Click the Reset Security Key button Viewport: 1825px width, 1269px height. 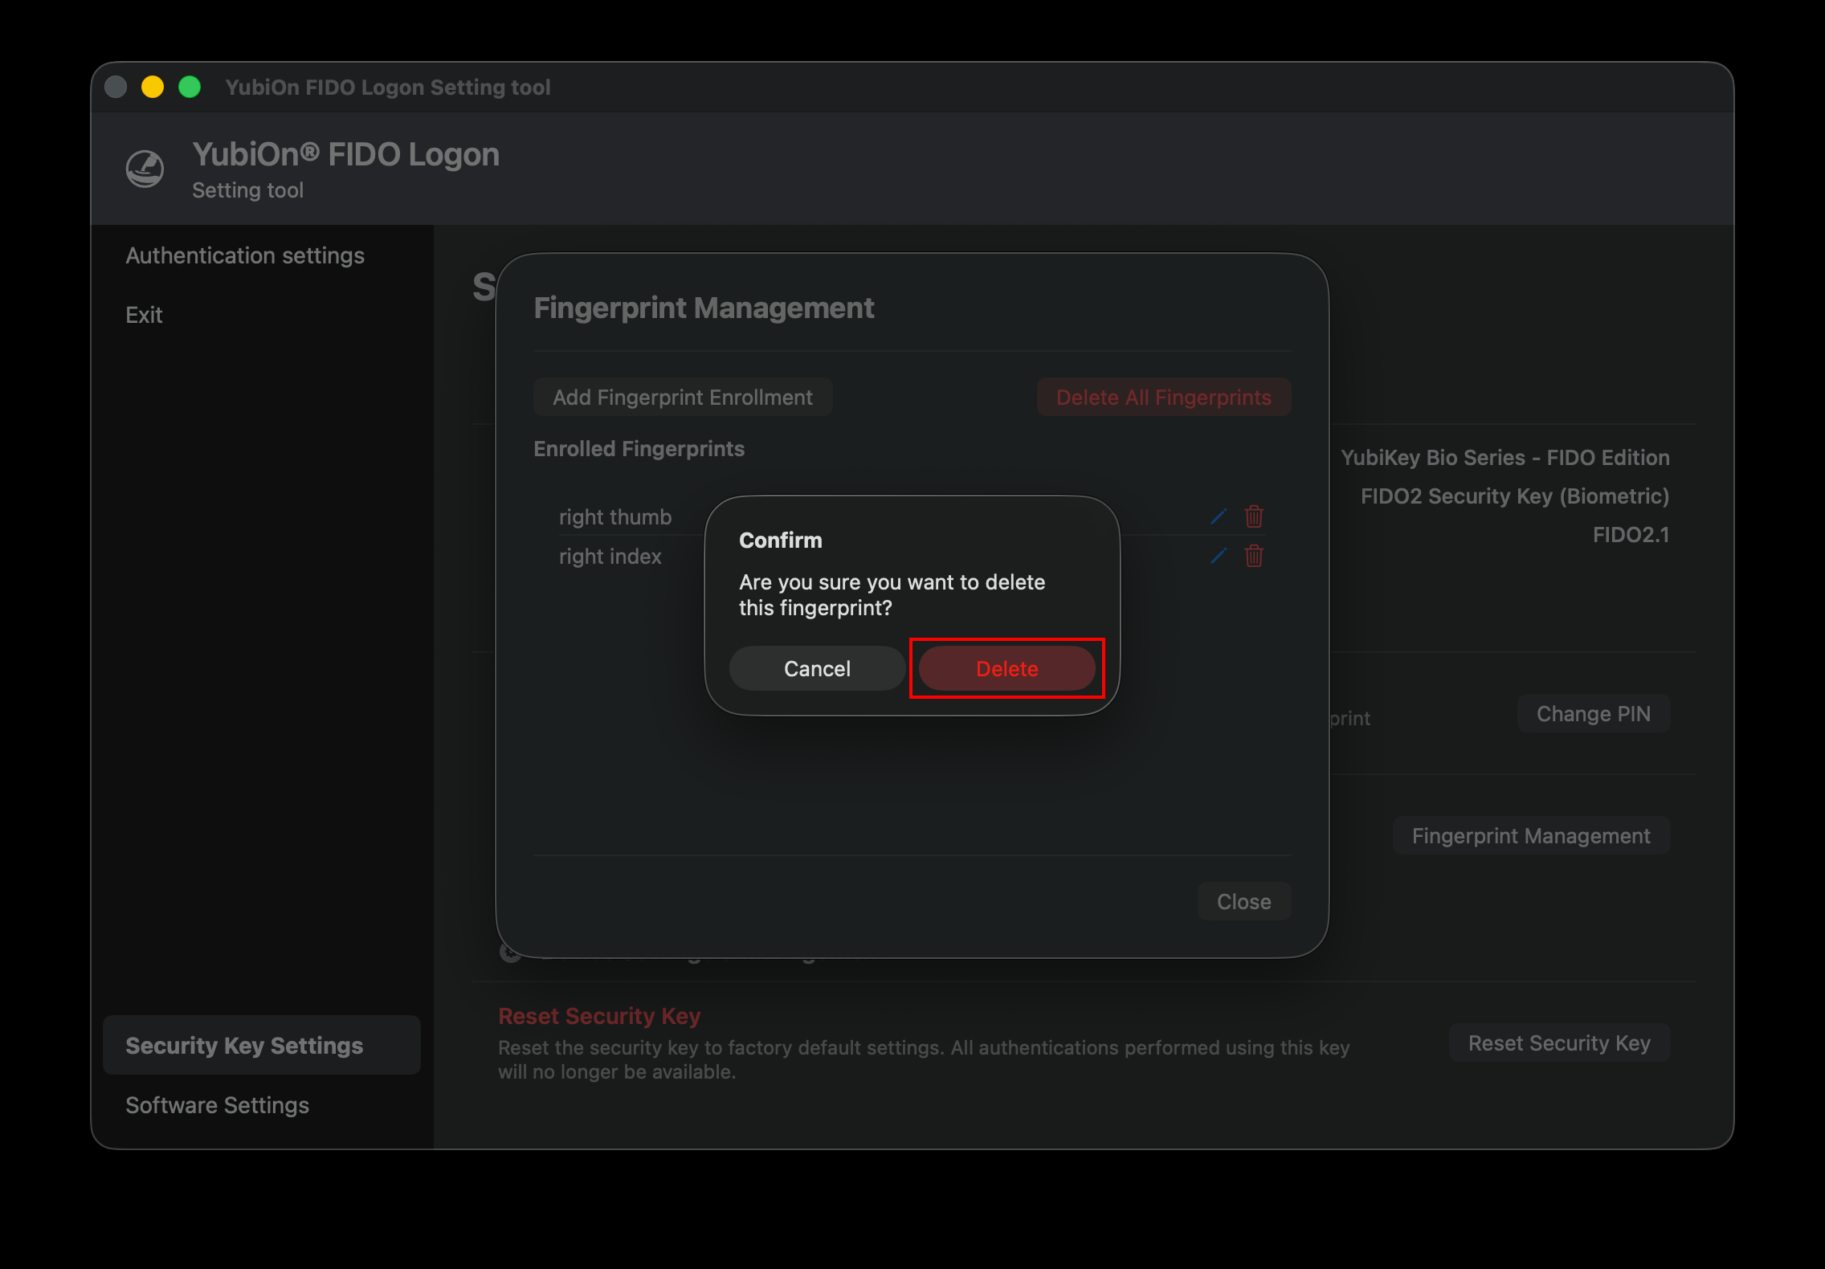point(1559,1043)
